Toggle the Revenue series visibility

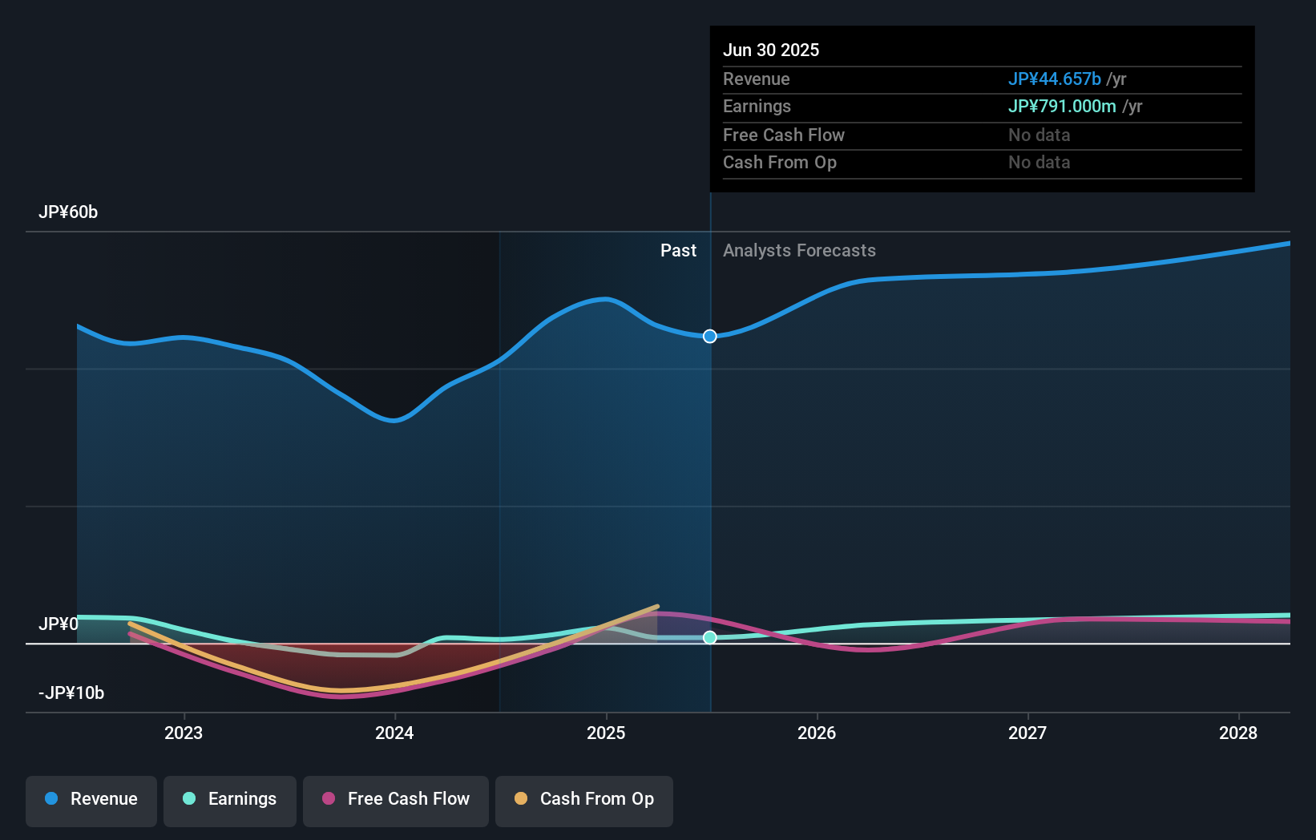[x=91, y=799]
